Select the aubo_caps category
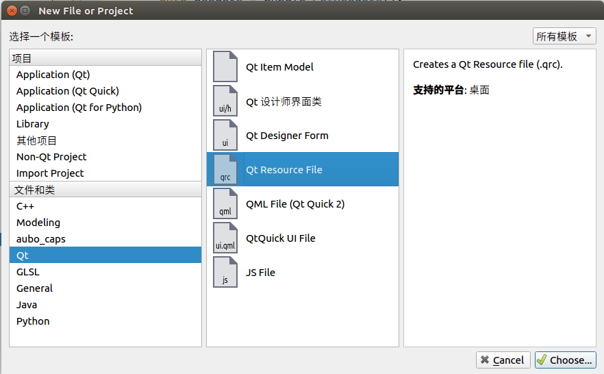604x374 pixels. [105, 239]
